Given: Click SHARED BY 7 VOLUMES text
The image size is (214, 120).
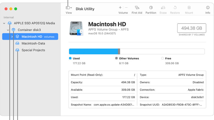Looking at the screenshot, I should [192, 35].
